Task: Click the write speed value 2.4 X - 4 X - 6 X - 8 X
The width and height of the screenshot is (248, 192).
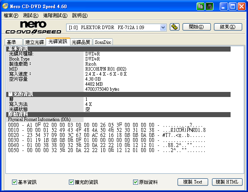Action: point(106,74)
